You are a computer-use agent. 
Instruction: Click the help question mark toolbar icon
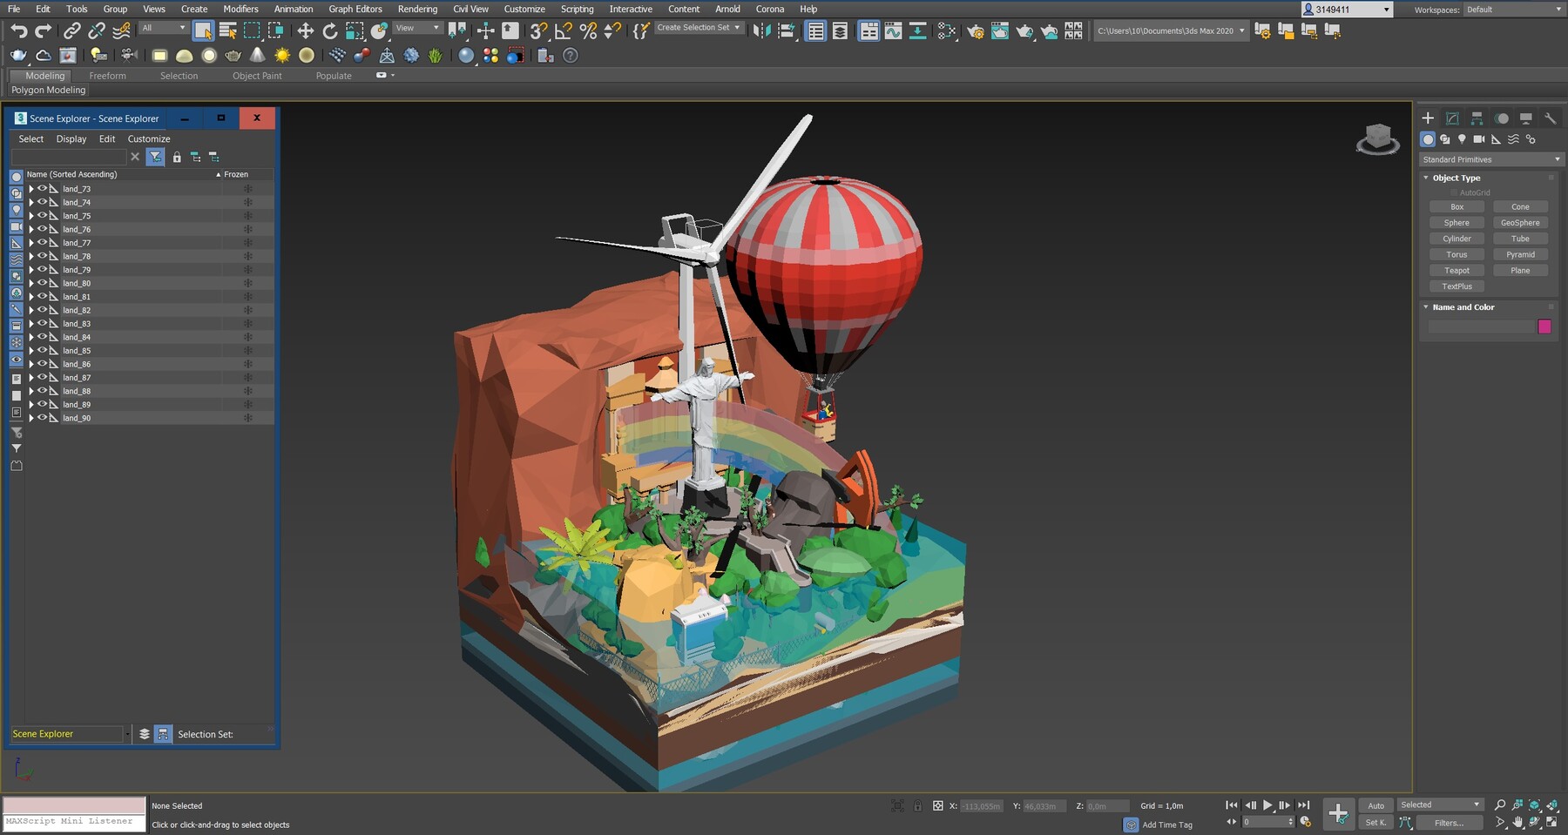point(571,56)
